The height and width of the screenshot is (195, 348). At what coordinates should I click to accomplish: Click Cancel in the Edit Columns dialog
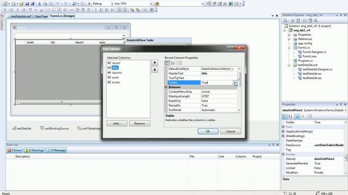pyautogui.click(x=231, y=131)
